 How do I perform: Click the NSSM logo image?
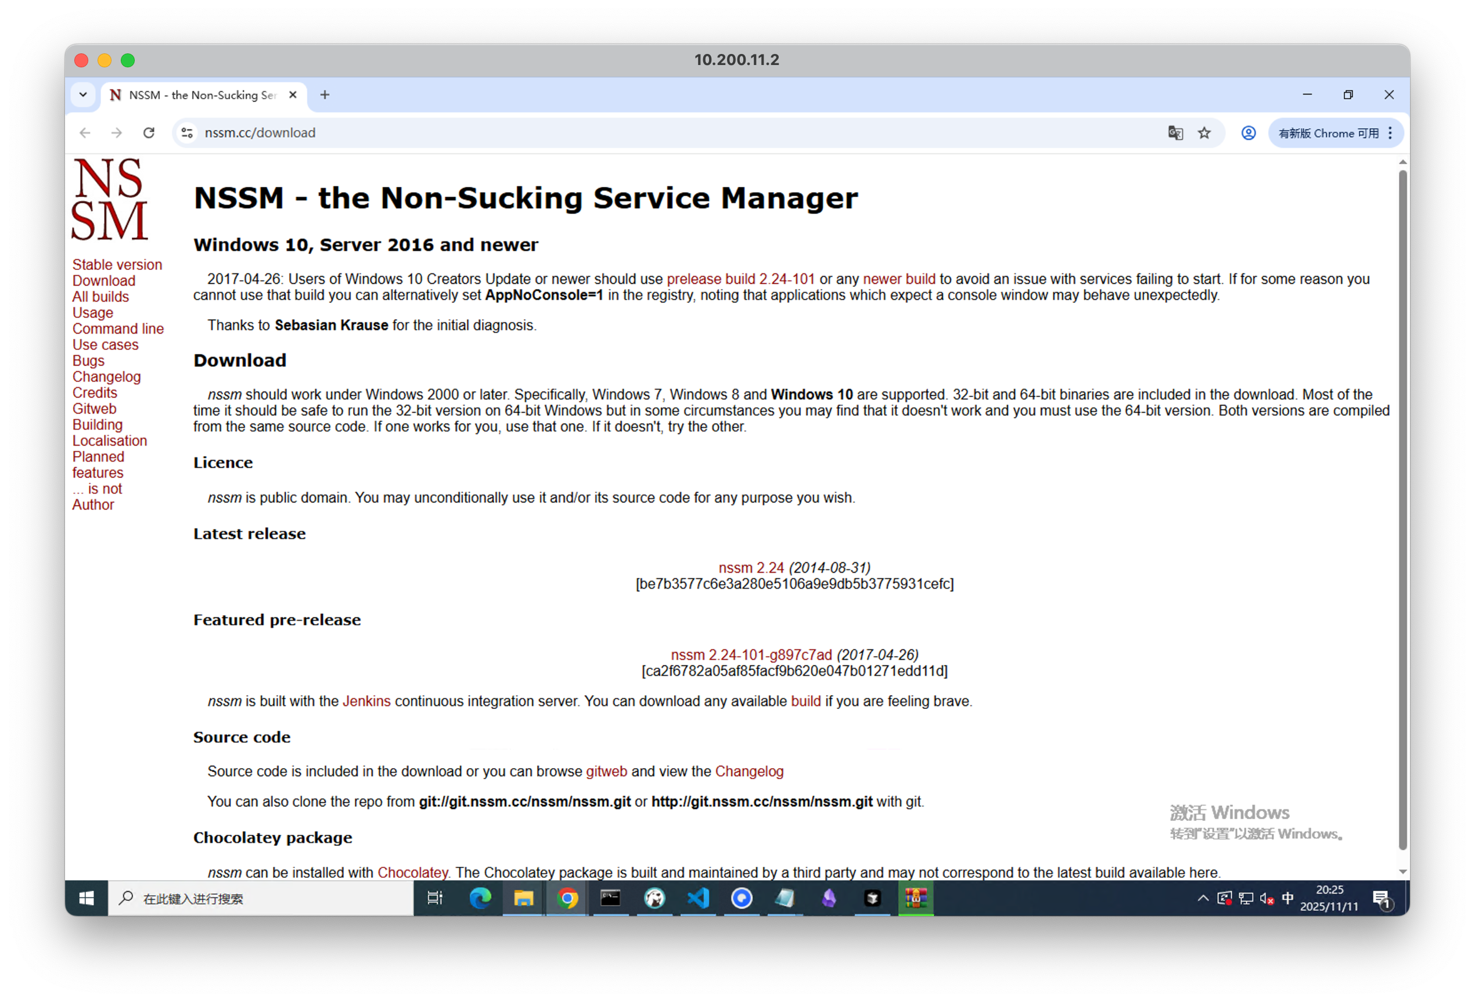click(110, 199)
